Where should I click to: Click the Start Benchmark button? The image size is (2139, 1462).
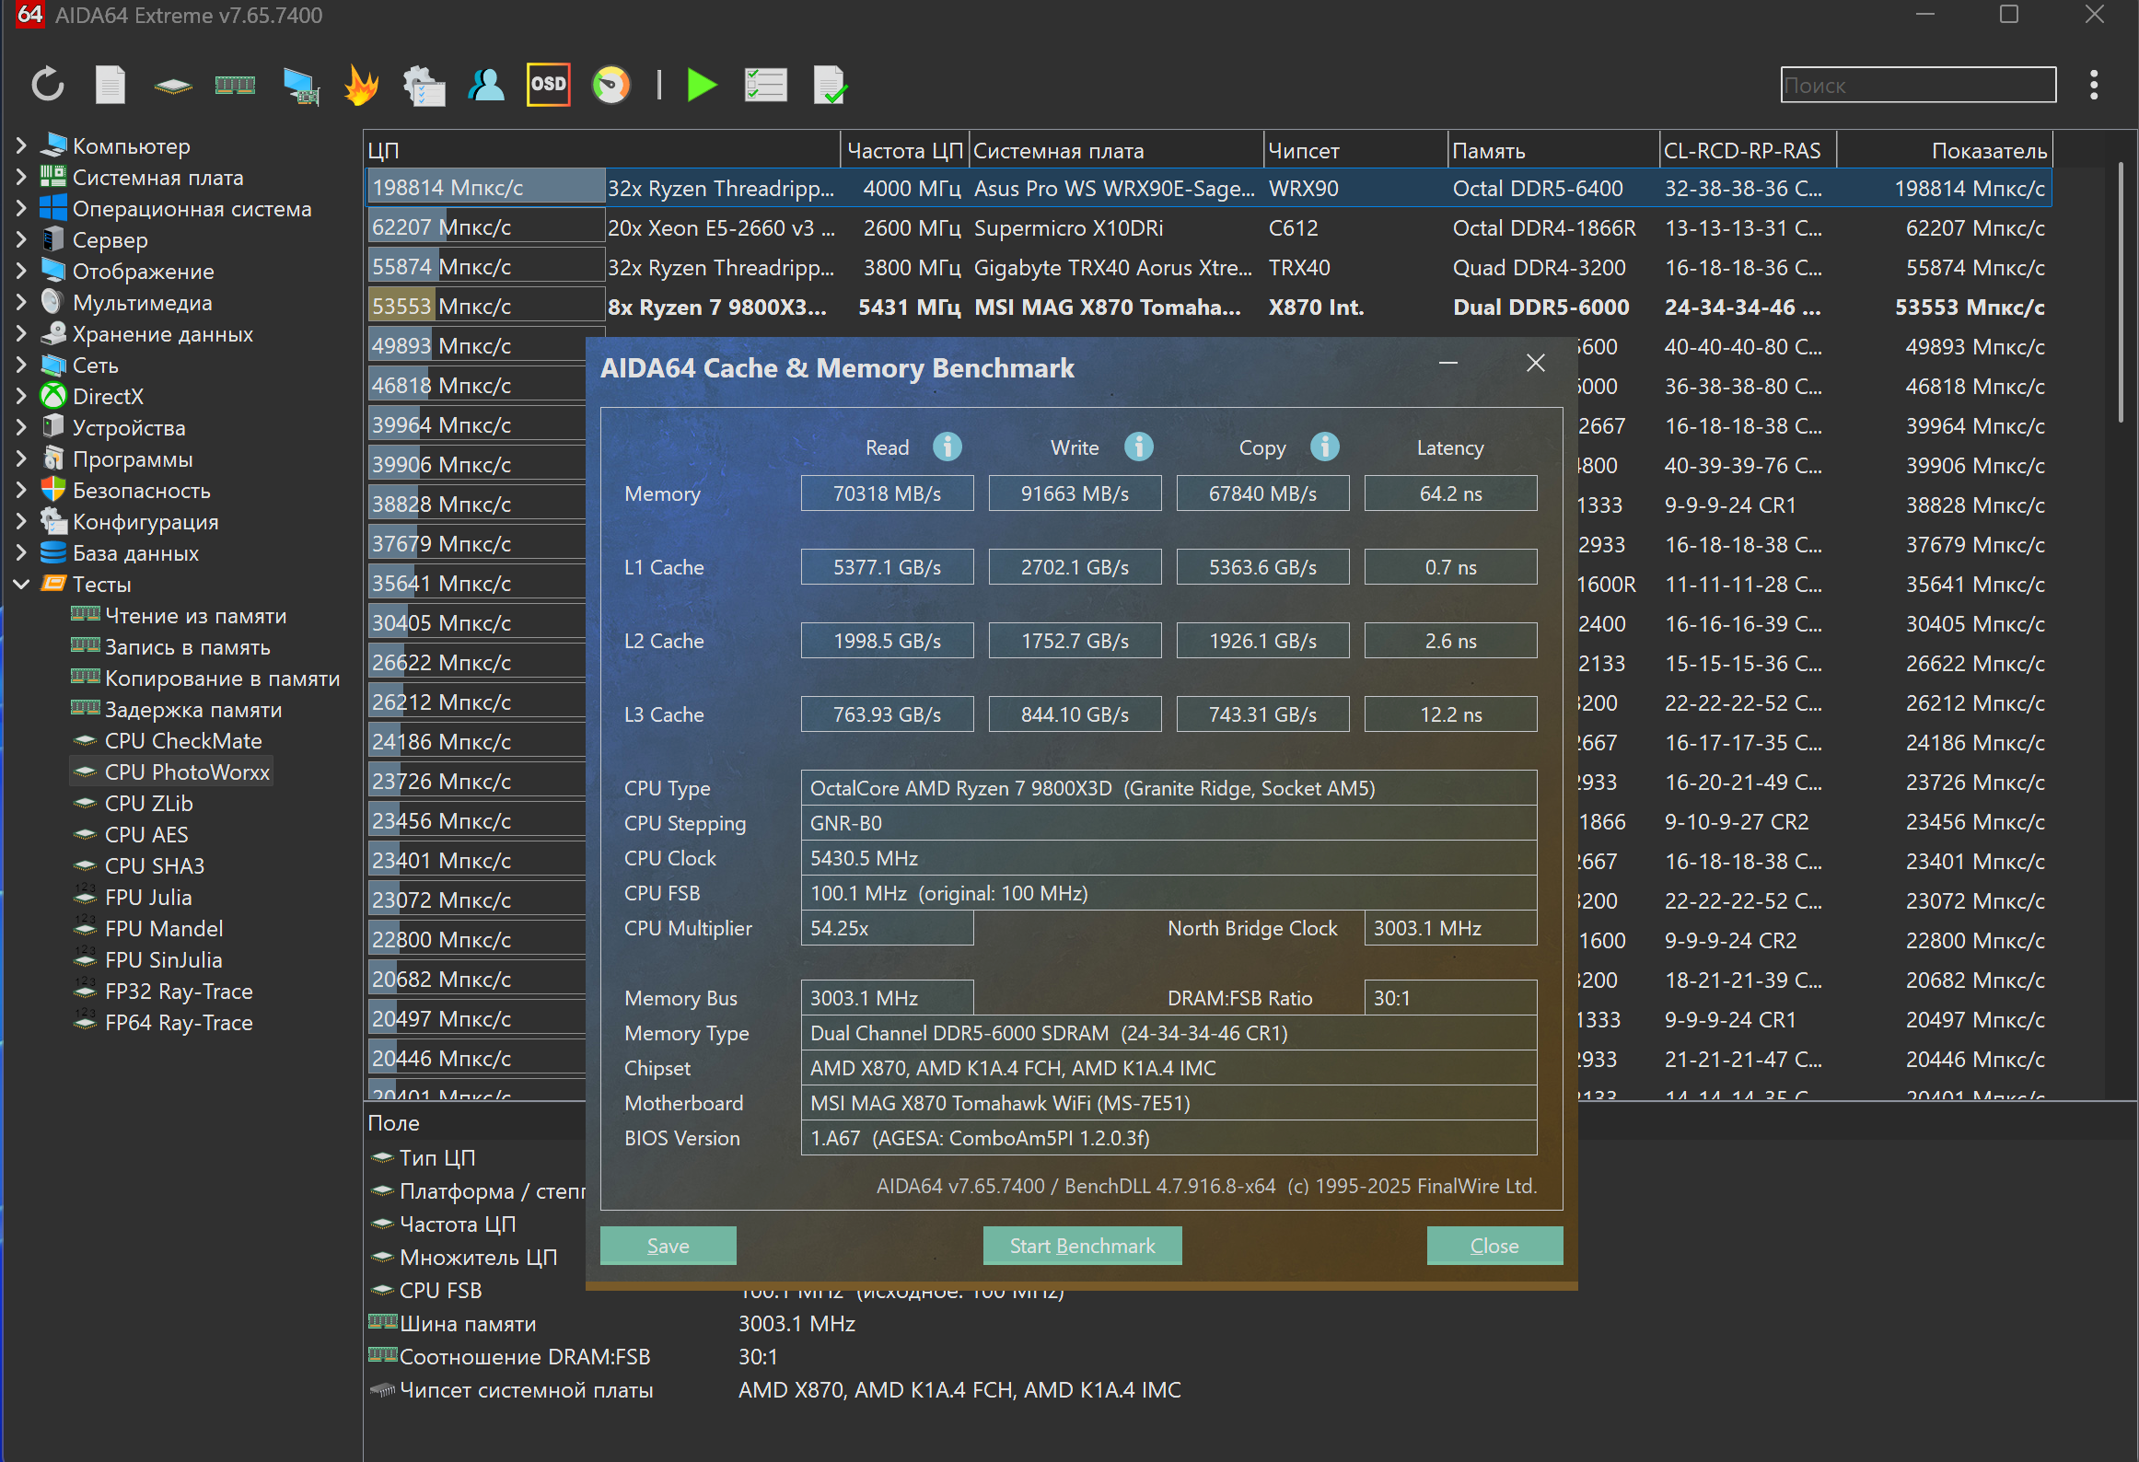1082,1245
